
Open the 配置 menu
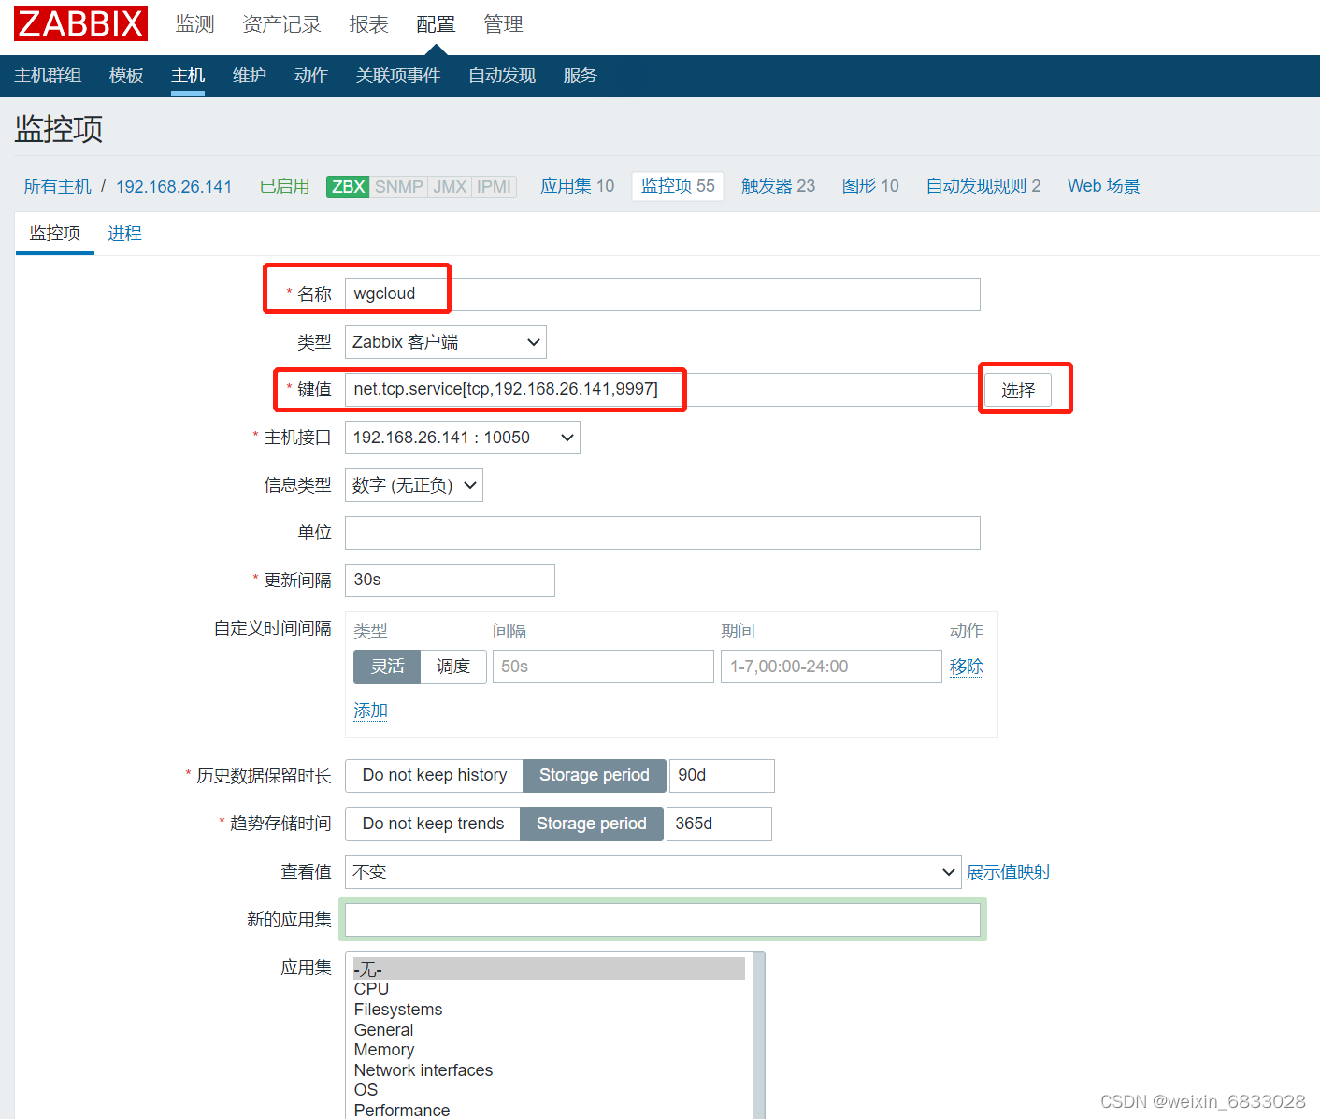pos(436,24)
